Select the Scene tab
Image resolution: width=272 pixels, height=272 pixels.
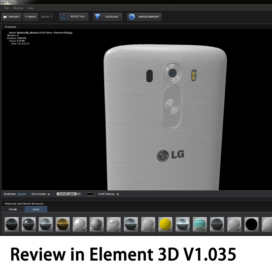coord(36,209)
